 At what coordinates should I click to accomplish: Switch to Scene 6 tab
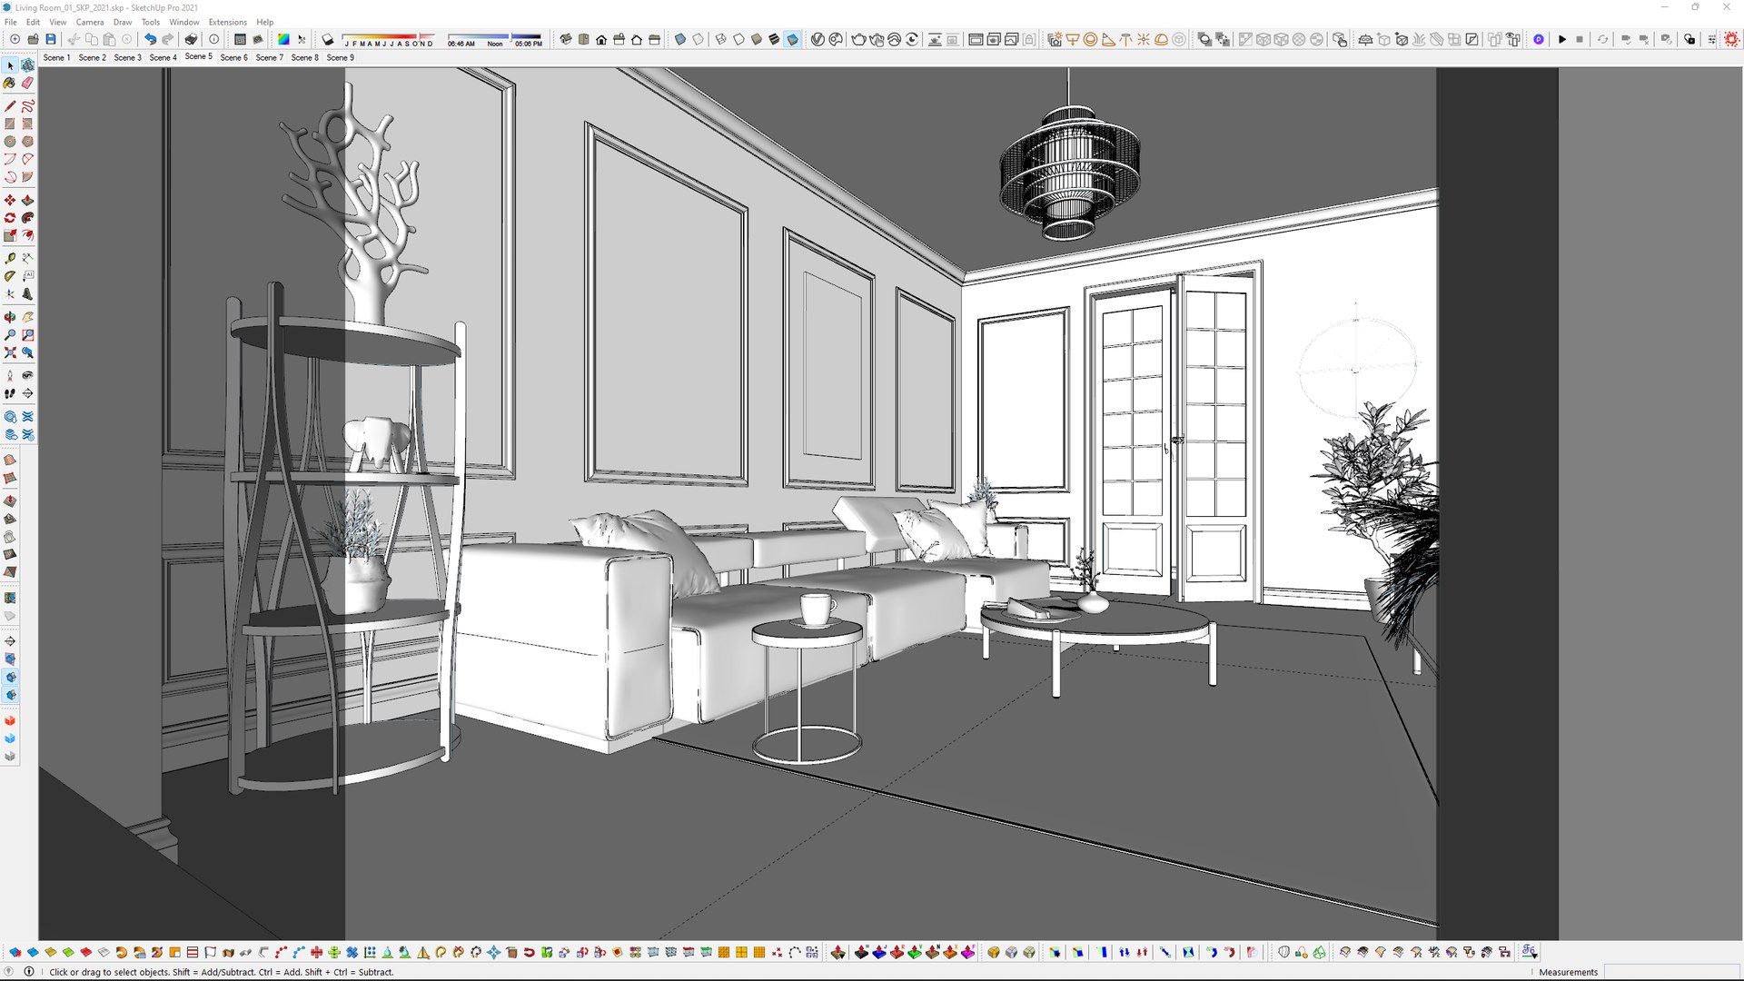pyautogui.click(x=233, y=57)
